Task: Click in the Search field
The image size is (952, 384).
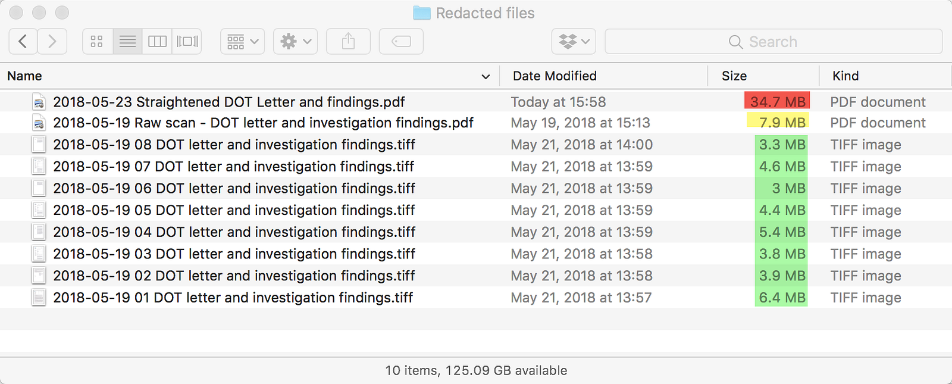Action: tap(773, 42)
